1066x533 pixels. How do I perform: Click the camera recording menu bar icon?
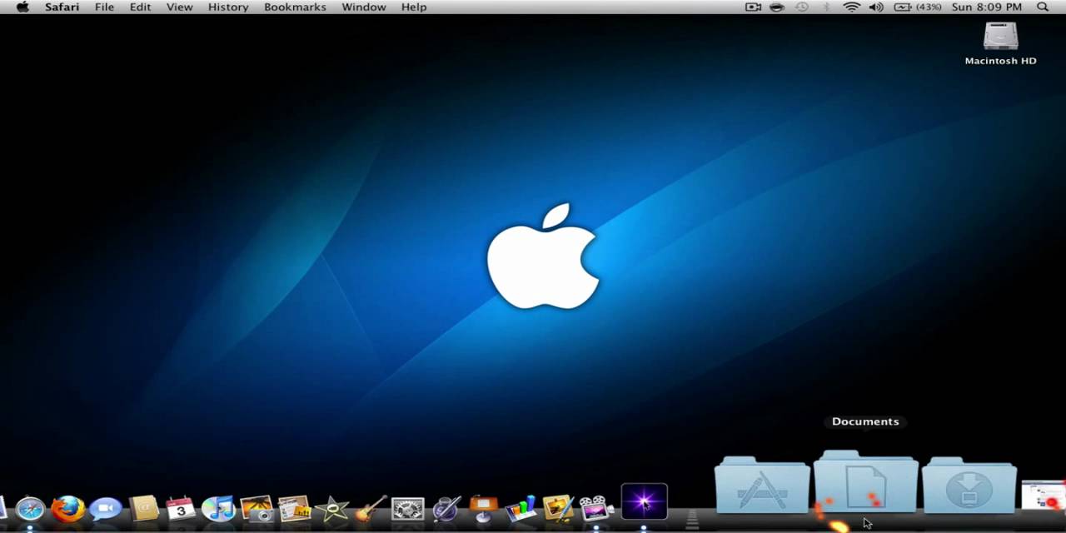tap(753, 7)
